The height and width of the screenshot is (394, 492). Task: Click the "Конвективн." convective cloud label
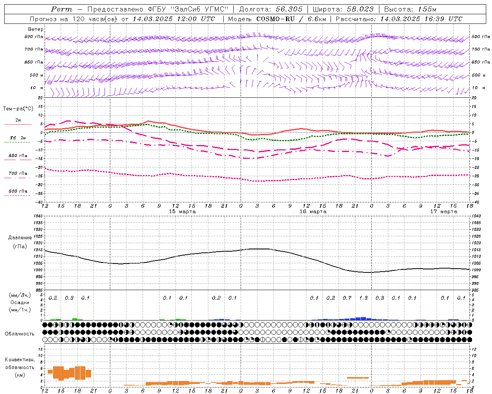click(20, 360)
